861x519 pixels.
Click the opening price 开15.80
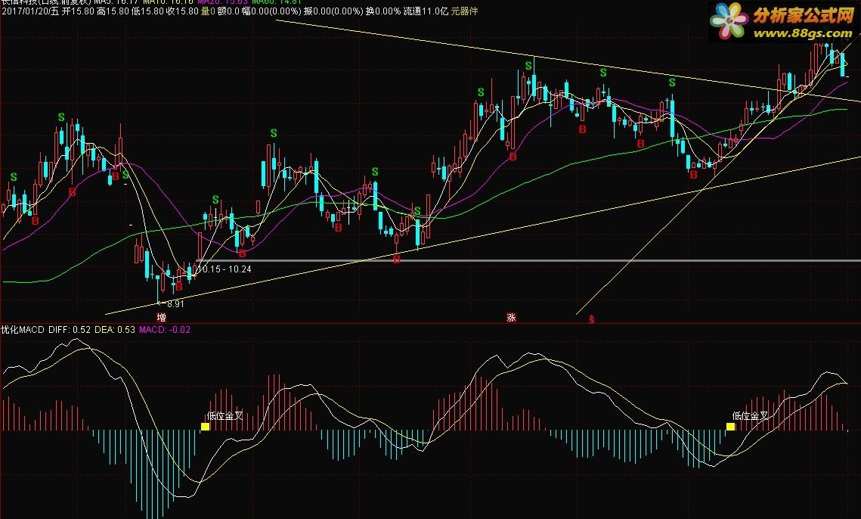[77, 11]
